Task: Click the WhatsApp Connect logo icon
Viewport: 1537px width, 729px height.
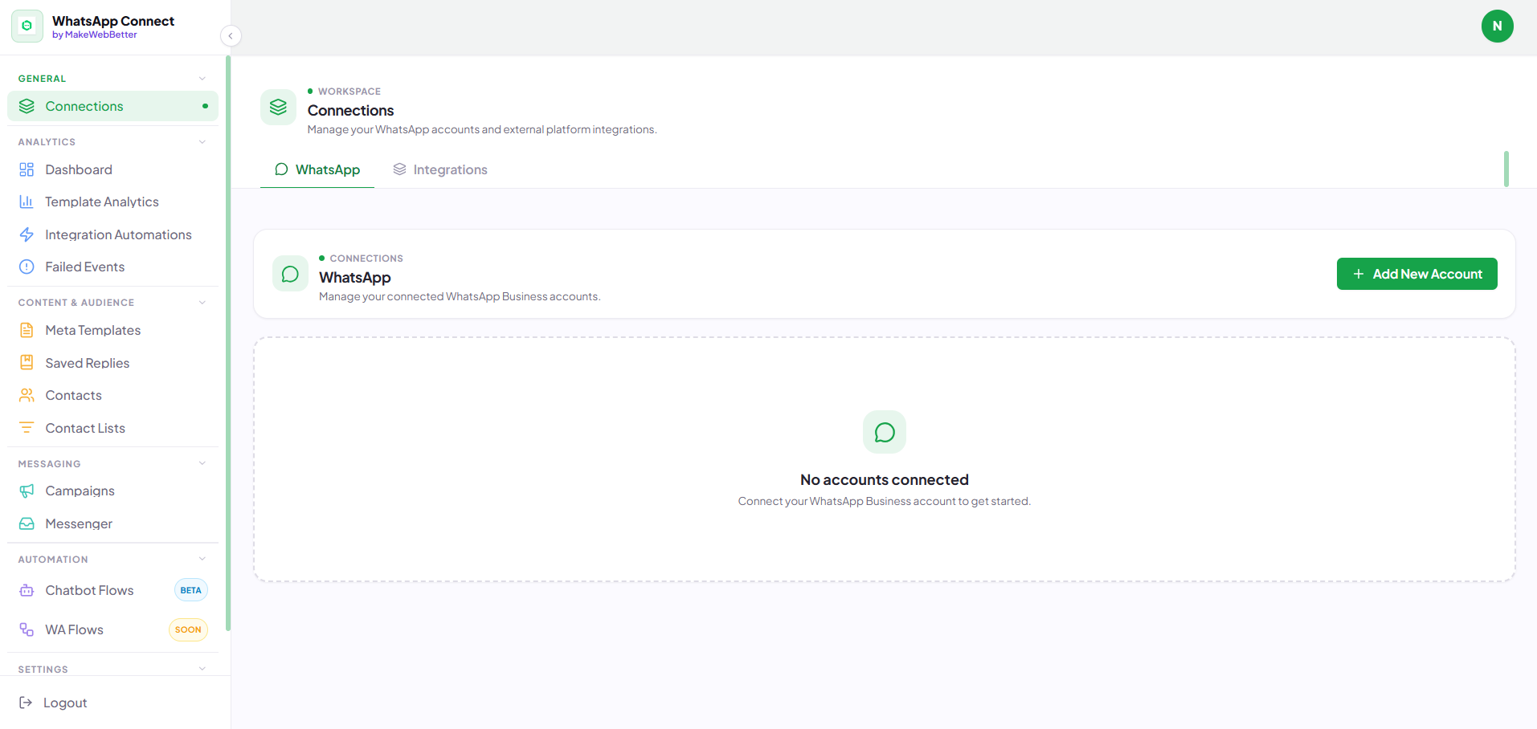Action: (27, 26)
